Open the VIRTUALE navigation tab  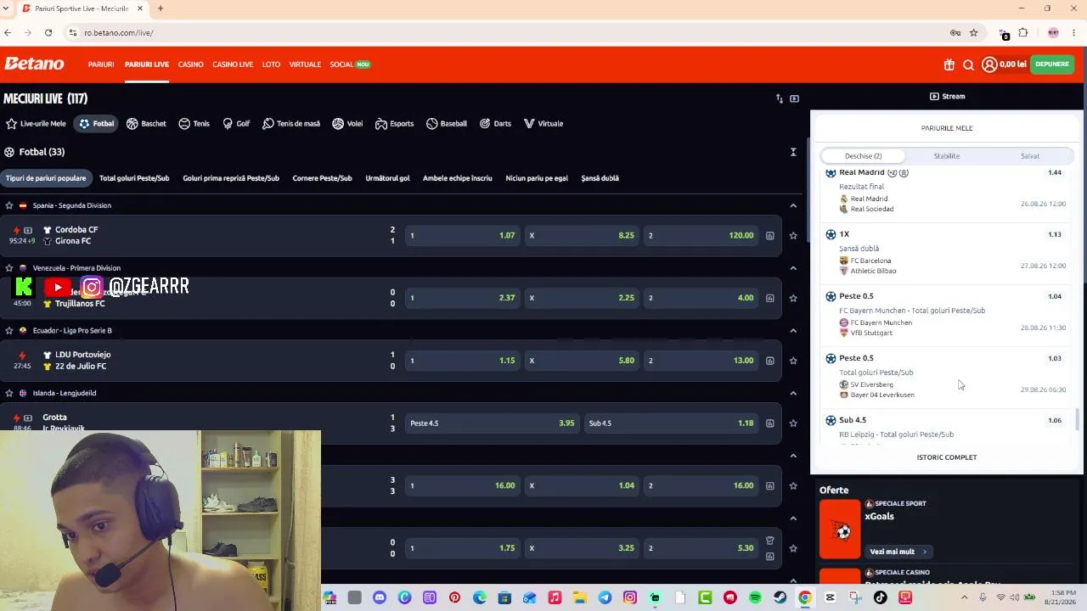point(305,64)
